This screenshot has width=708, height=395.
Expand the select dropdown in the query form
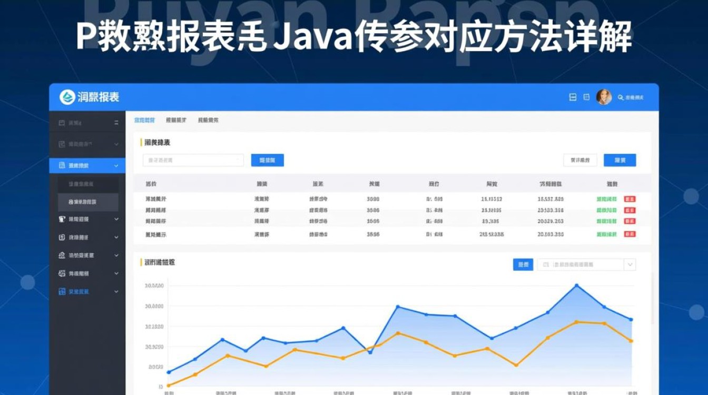192,160
